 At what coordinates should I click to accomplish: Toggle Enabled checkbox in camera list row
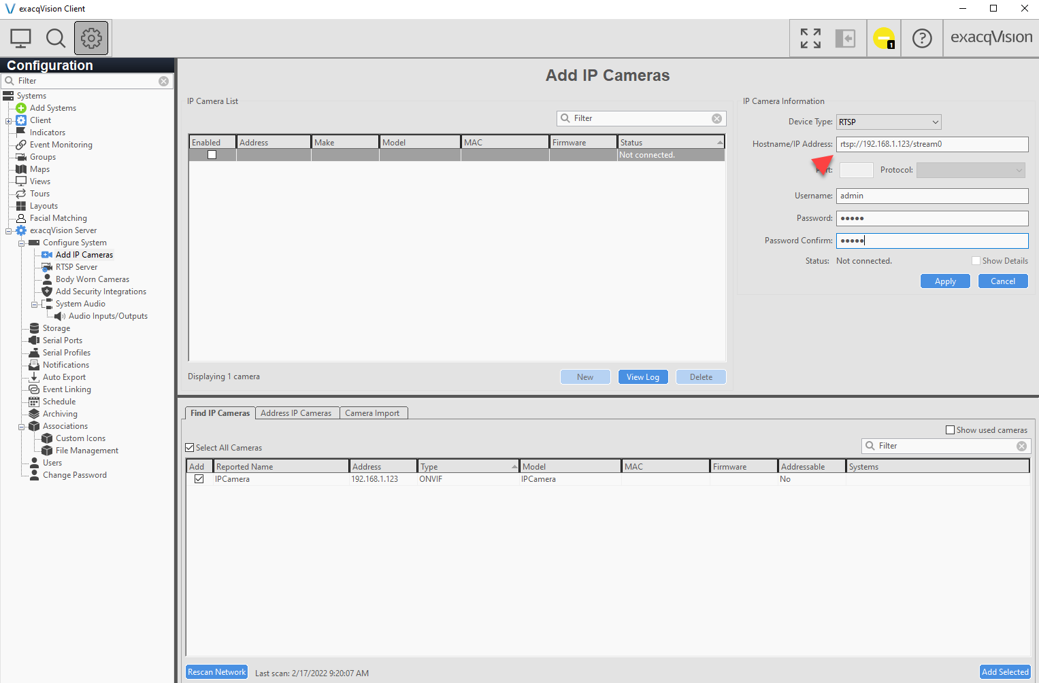pos(212,155)
